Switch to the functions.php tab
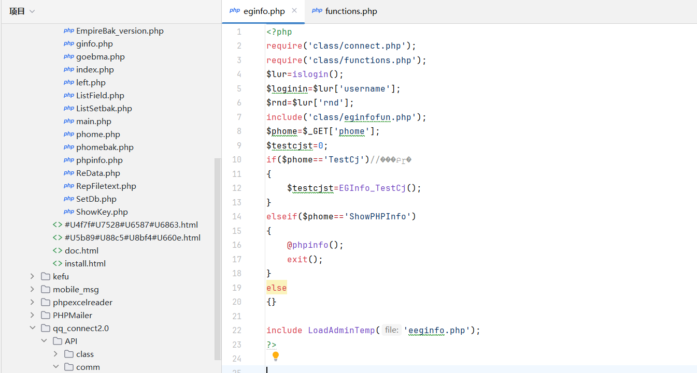The height and width of the screenshot is (373, 697). pyautogui.click(x=351, y=11)
